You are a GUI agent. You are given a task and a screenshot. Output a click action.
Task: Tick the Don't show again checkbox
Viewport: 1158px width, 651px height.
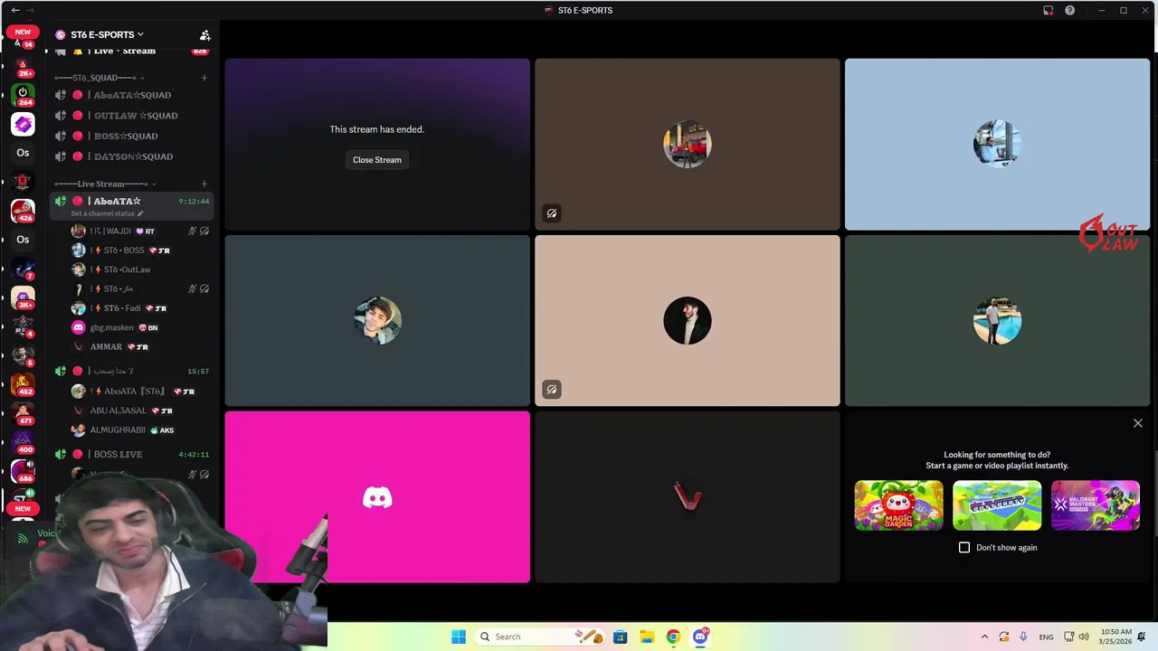click(964, 548)
